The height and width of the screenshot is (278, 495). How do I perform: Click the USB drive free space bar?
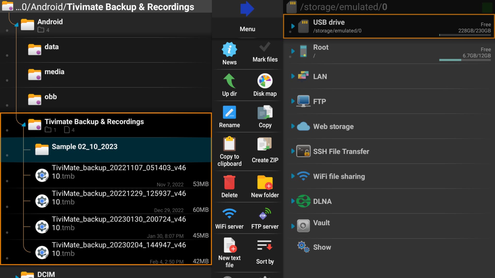tap(465, 35)
